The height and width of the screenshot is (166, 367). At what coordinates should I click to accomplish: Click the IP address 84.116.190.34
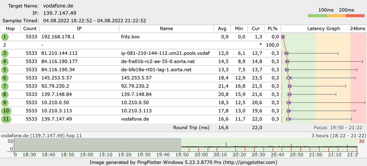point(58,70)
